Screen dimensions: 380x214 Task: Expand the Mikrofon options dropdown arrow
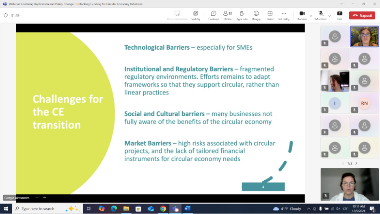(330, 16)
